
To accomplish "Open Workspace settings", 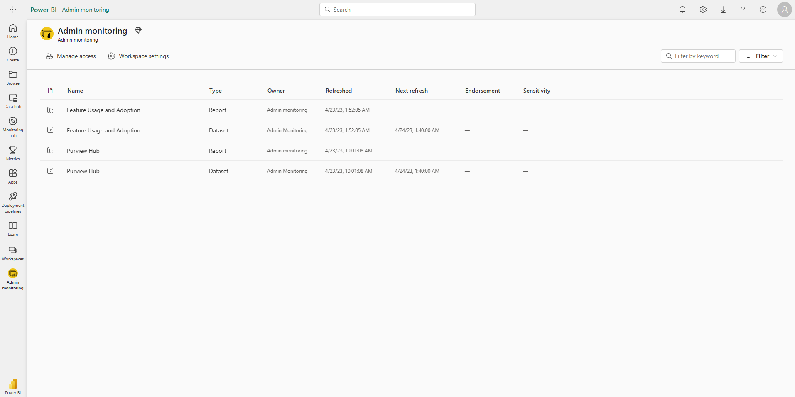I will click(x=138, y=56).
